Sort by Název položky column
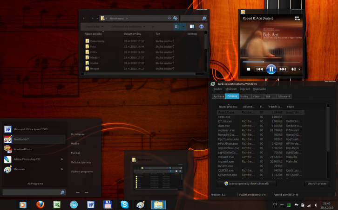 (x=93, y=34)
